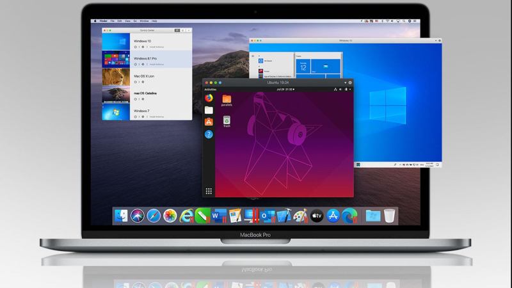
Task: Select the Windows 8.1 Pro virtual machine thumbnail
Action: [x=116, y=60]
